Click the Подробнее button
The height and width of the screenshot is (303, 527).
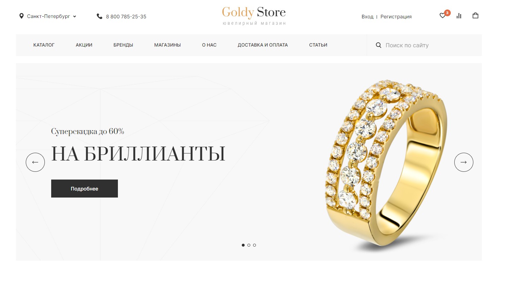pos(84,189)
